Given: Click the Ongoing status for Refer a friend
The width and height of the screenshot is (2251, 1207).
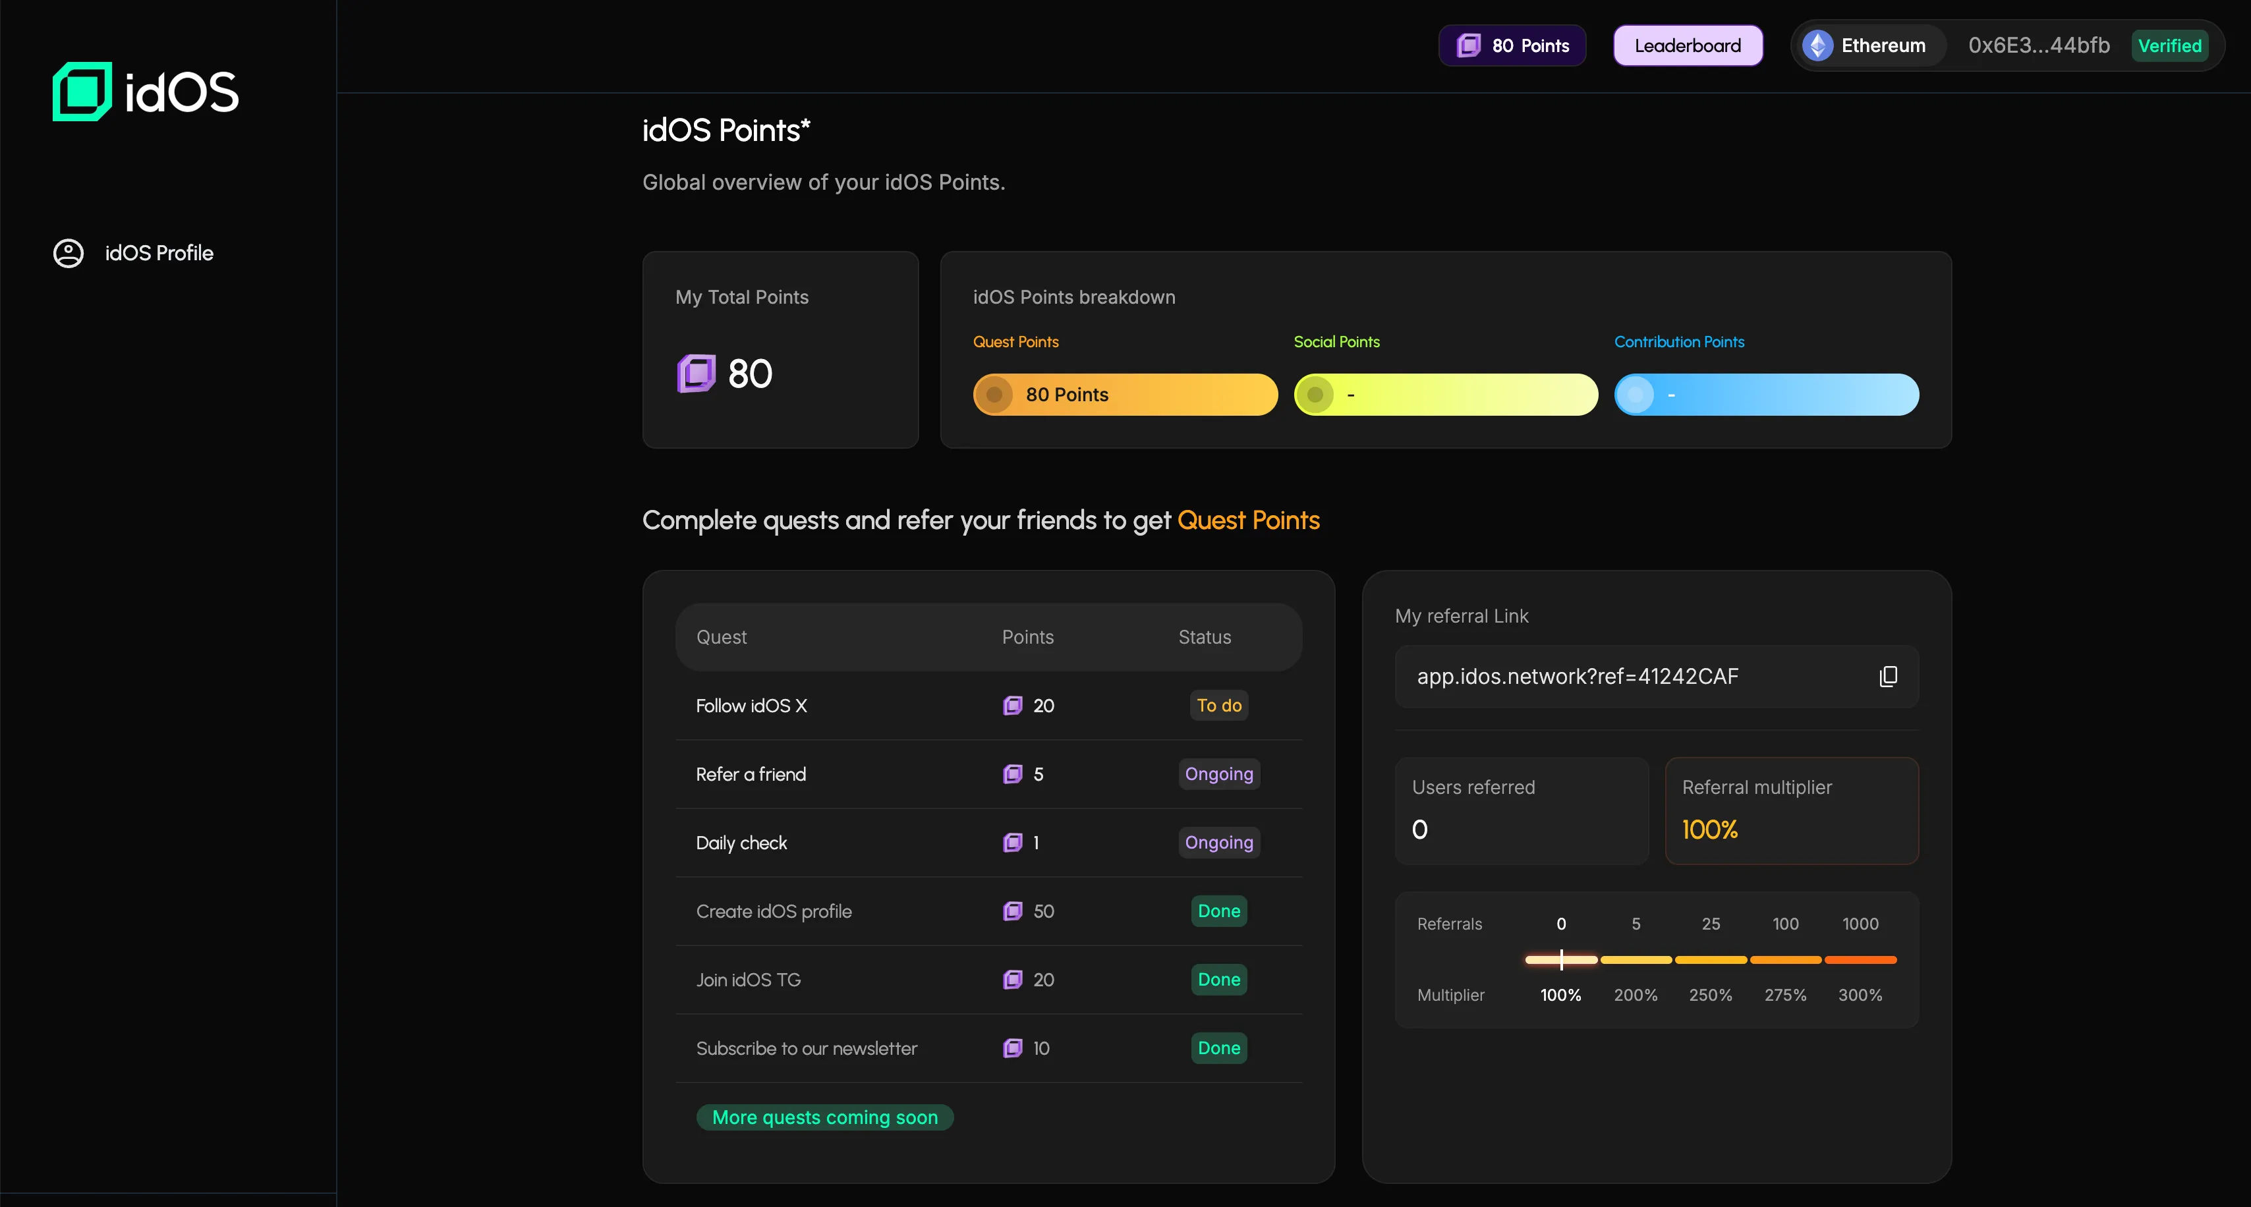Looking at the screenshot, I should pyautogui.click(x=1218, y=773).
